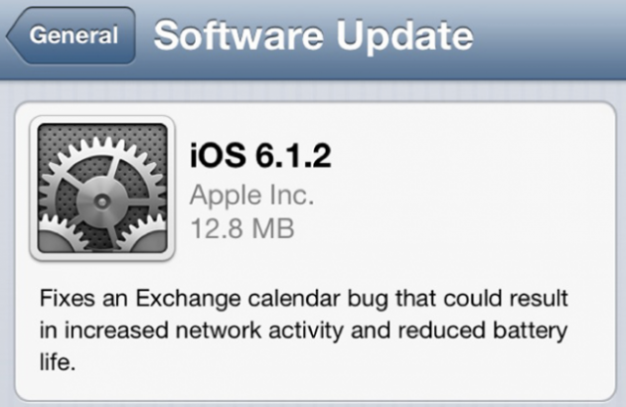
Task: Click the word General on back button
Action: pyautogui.click(x=74, y=35)
